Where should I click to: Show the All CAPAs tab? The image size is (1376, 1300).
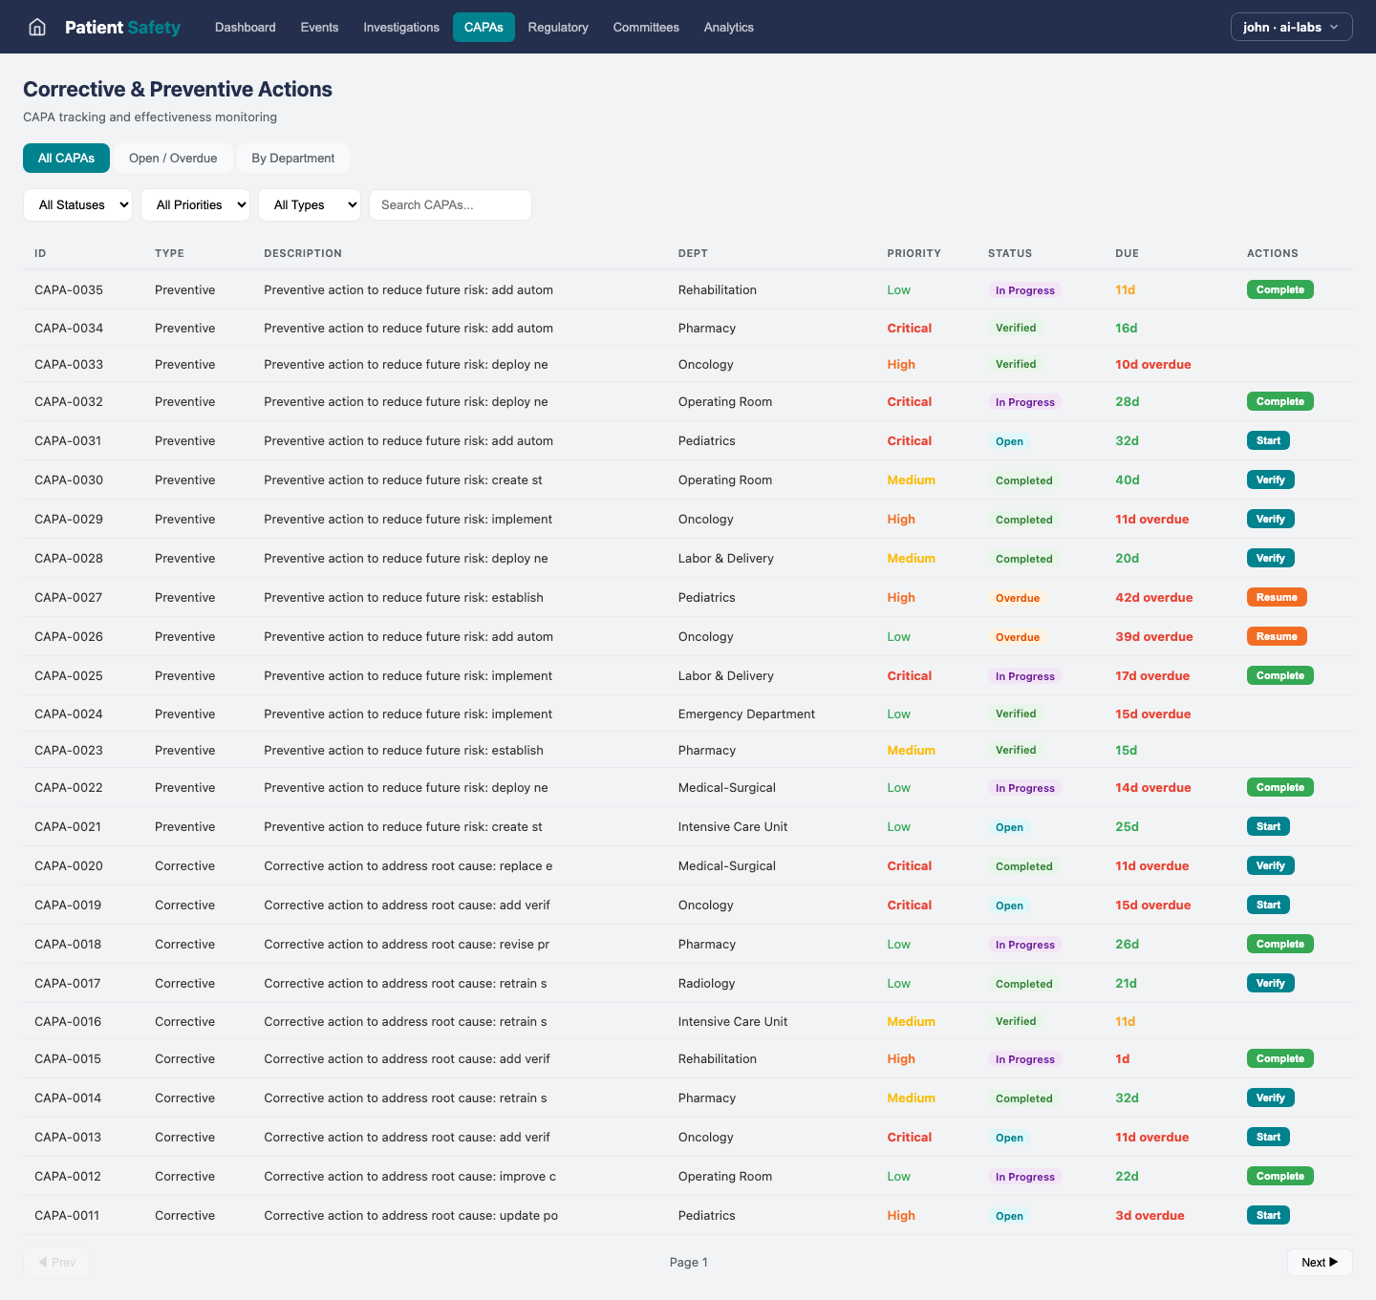click(x=66, y=158)
